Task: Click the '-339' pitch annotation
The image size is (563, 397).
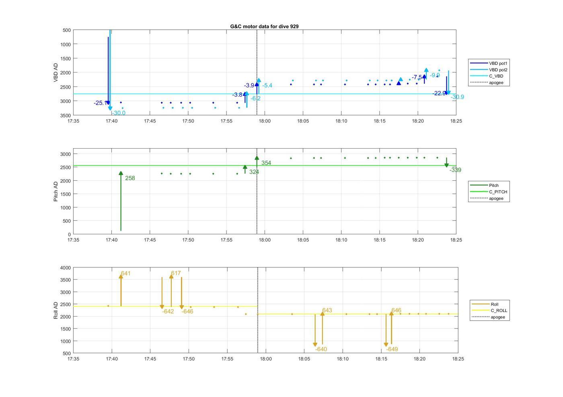Action: point(455,170)
